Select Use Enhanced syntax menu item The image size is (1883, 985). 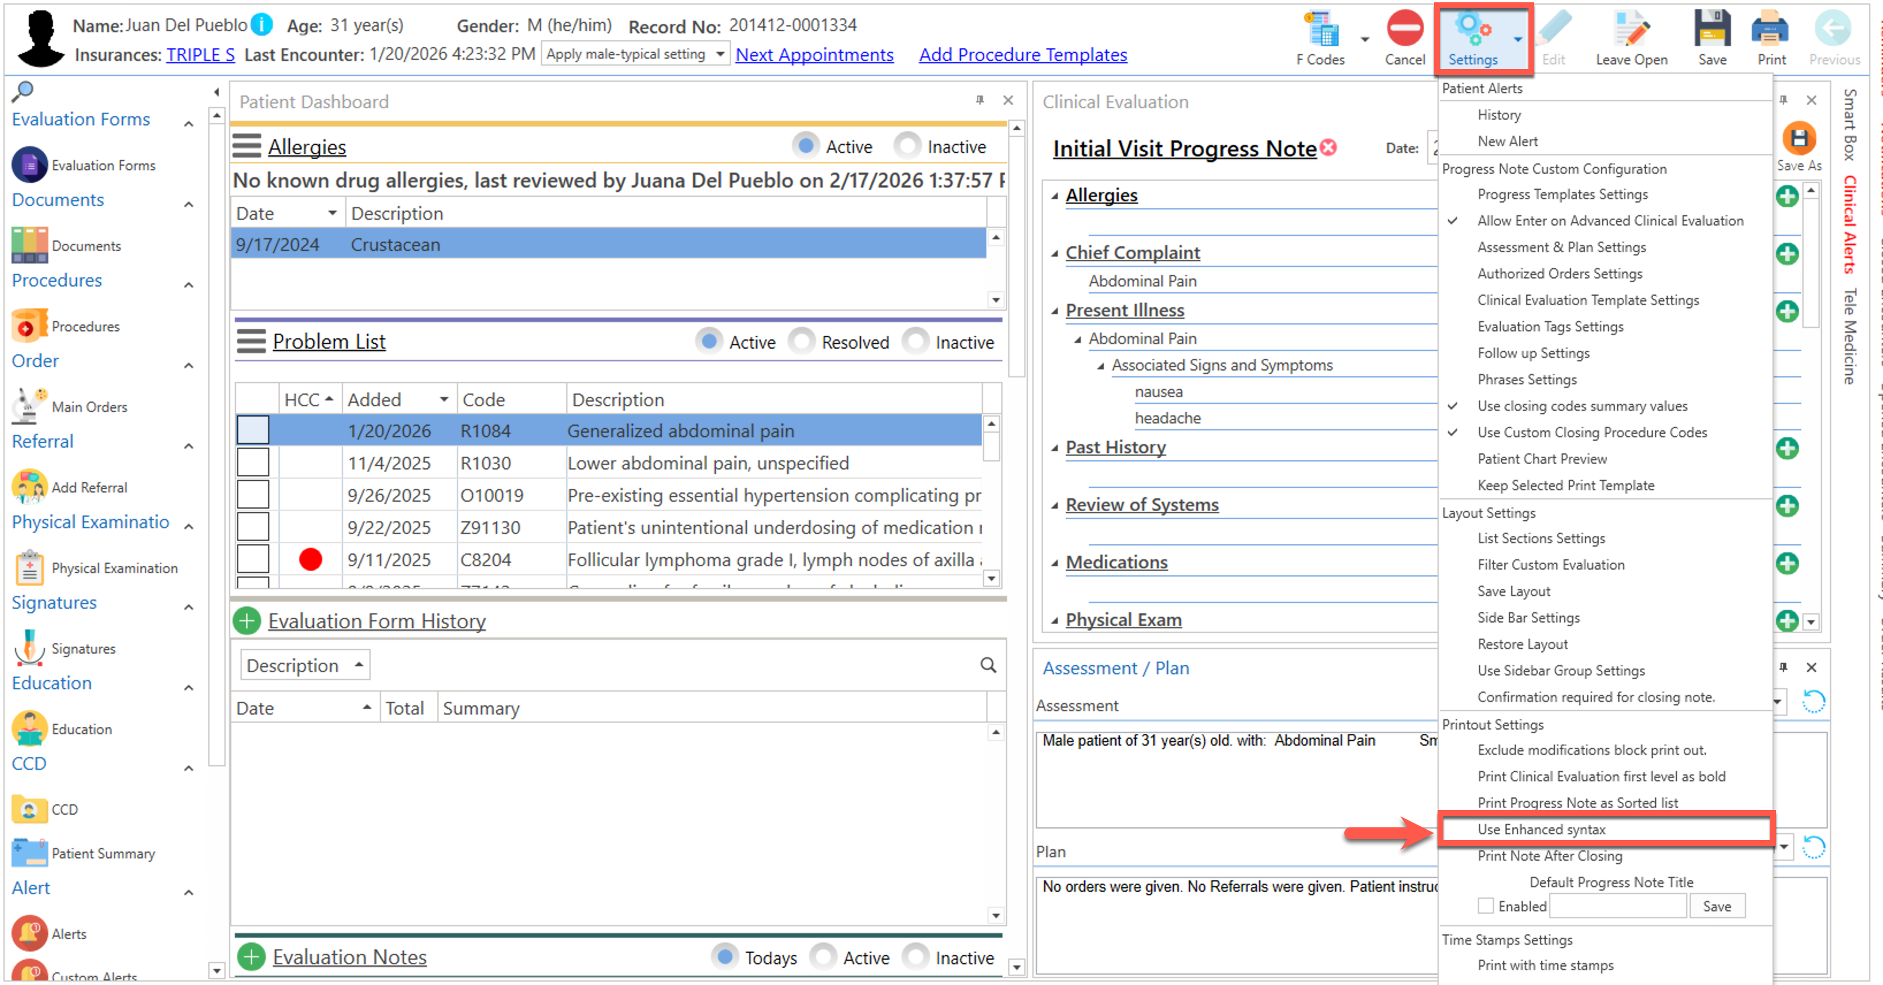tap(1541, 829)
